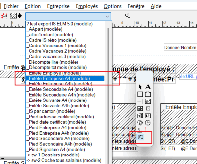Open the Employés menu

(x=87, y=6)
